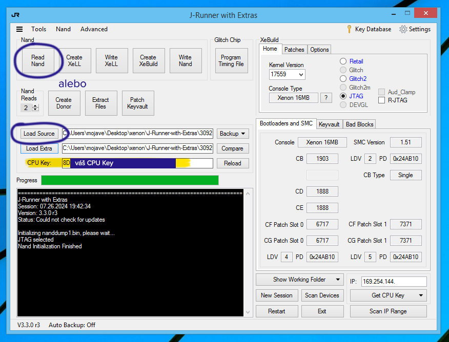The image size is (449, 342).
Task: Click the Exit button
Action: (322, 311)
